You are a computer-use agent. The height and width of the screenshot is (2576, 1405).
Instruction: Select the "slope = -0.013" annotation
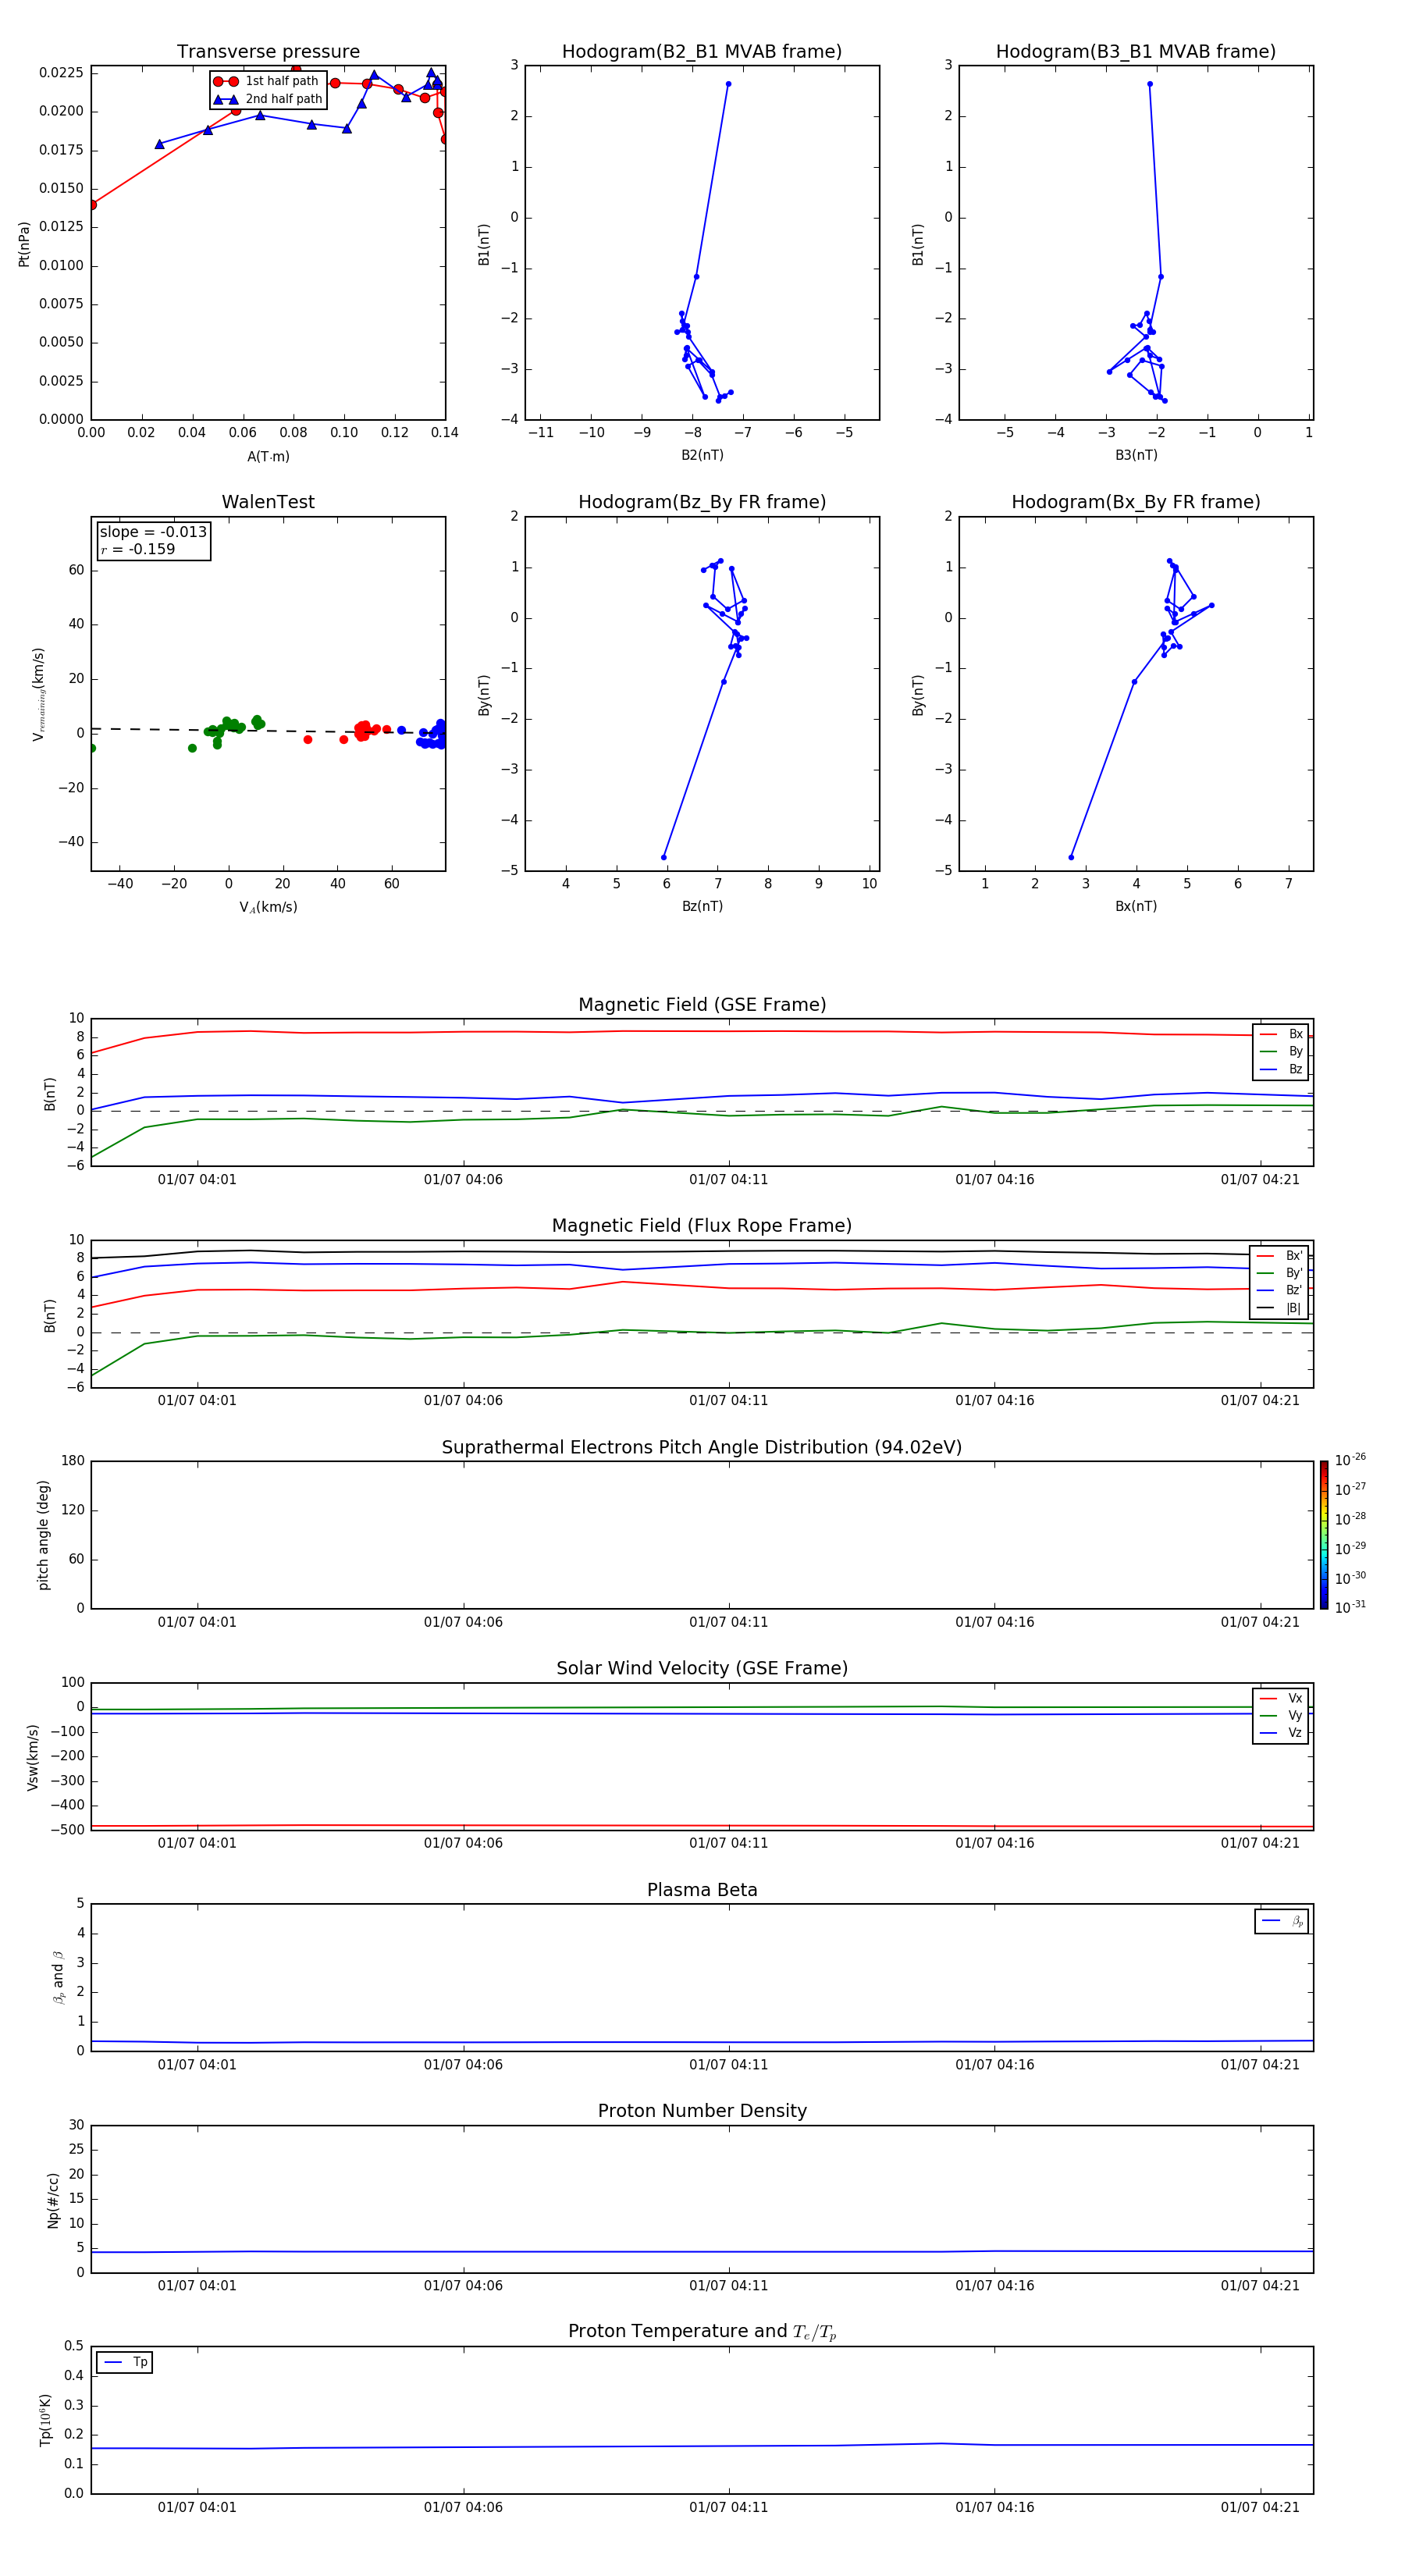153,532
